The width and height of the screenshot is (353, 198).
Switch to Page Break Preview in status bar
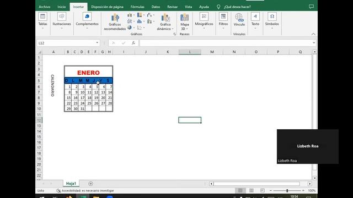[x=263, y=191]
